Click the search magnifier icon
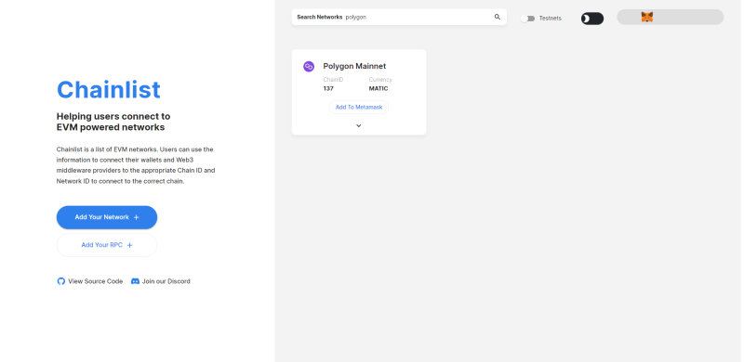 (498, 17)
